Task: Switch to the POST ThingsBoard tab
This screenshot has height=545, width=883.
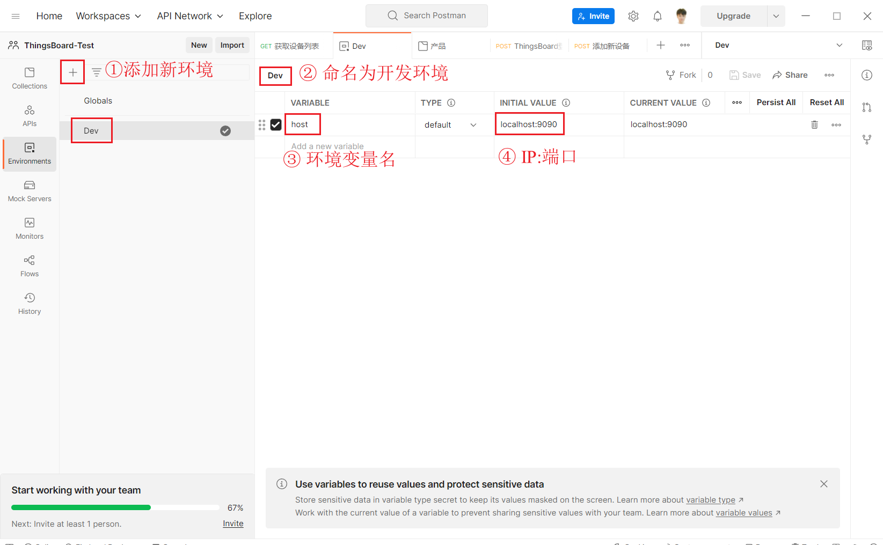Action: [x=529, y=46]
